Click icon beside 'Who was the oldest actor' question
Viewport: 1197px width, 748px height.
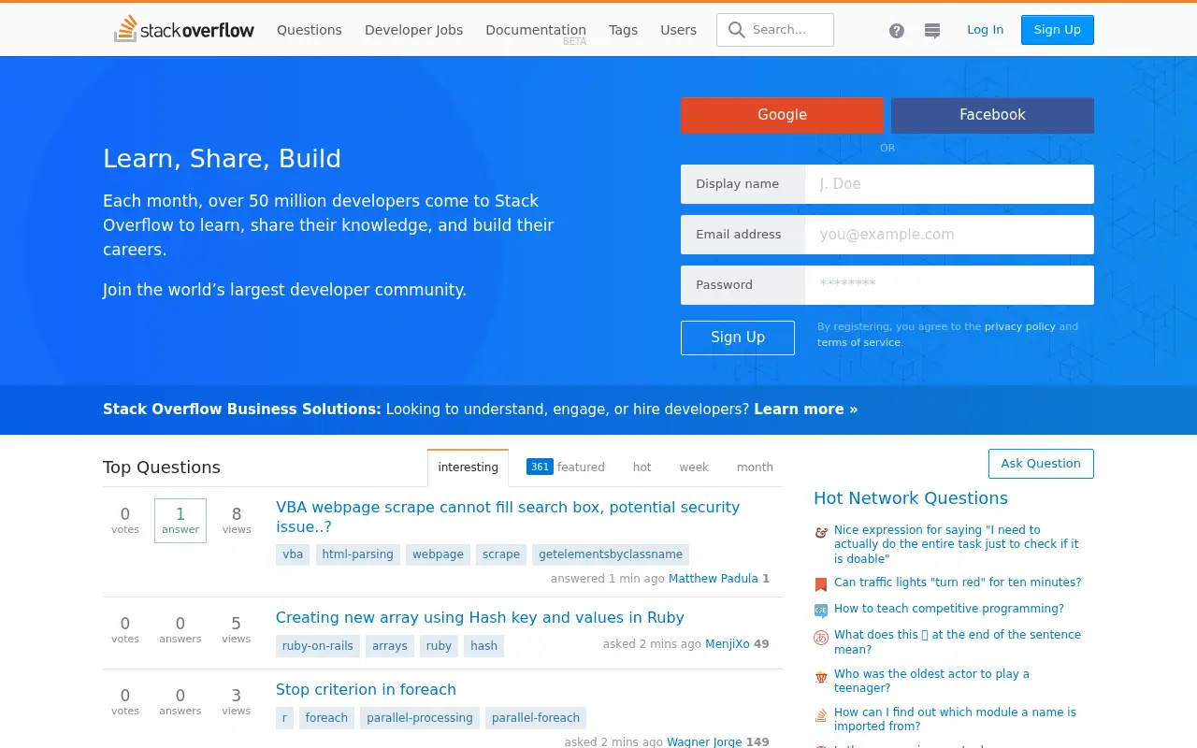tap(821, 676)
